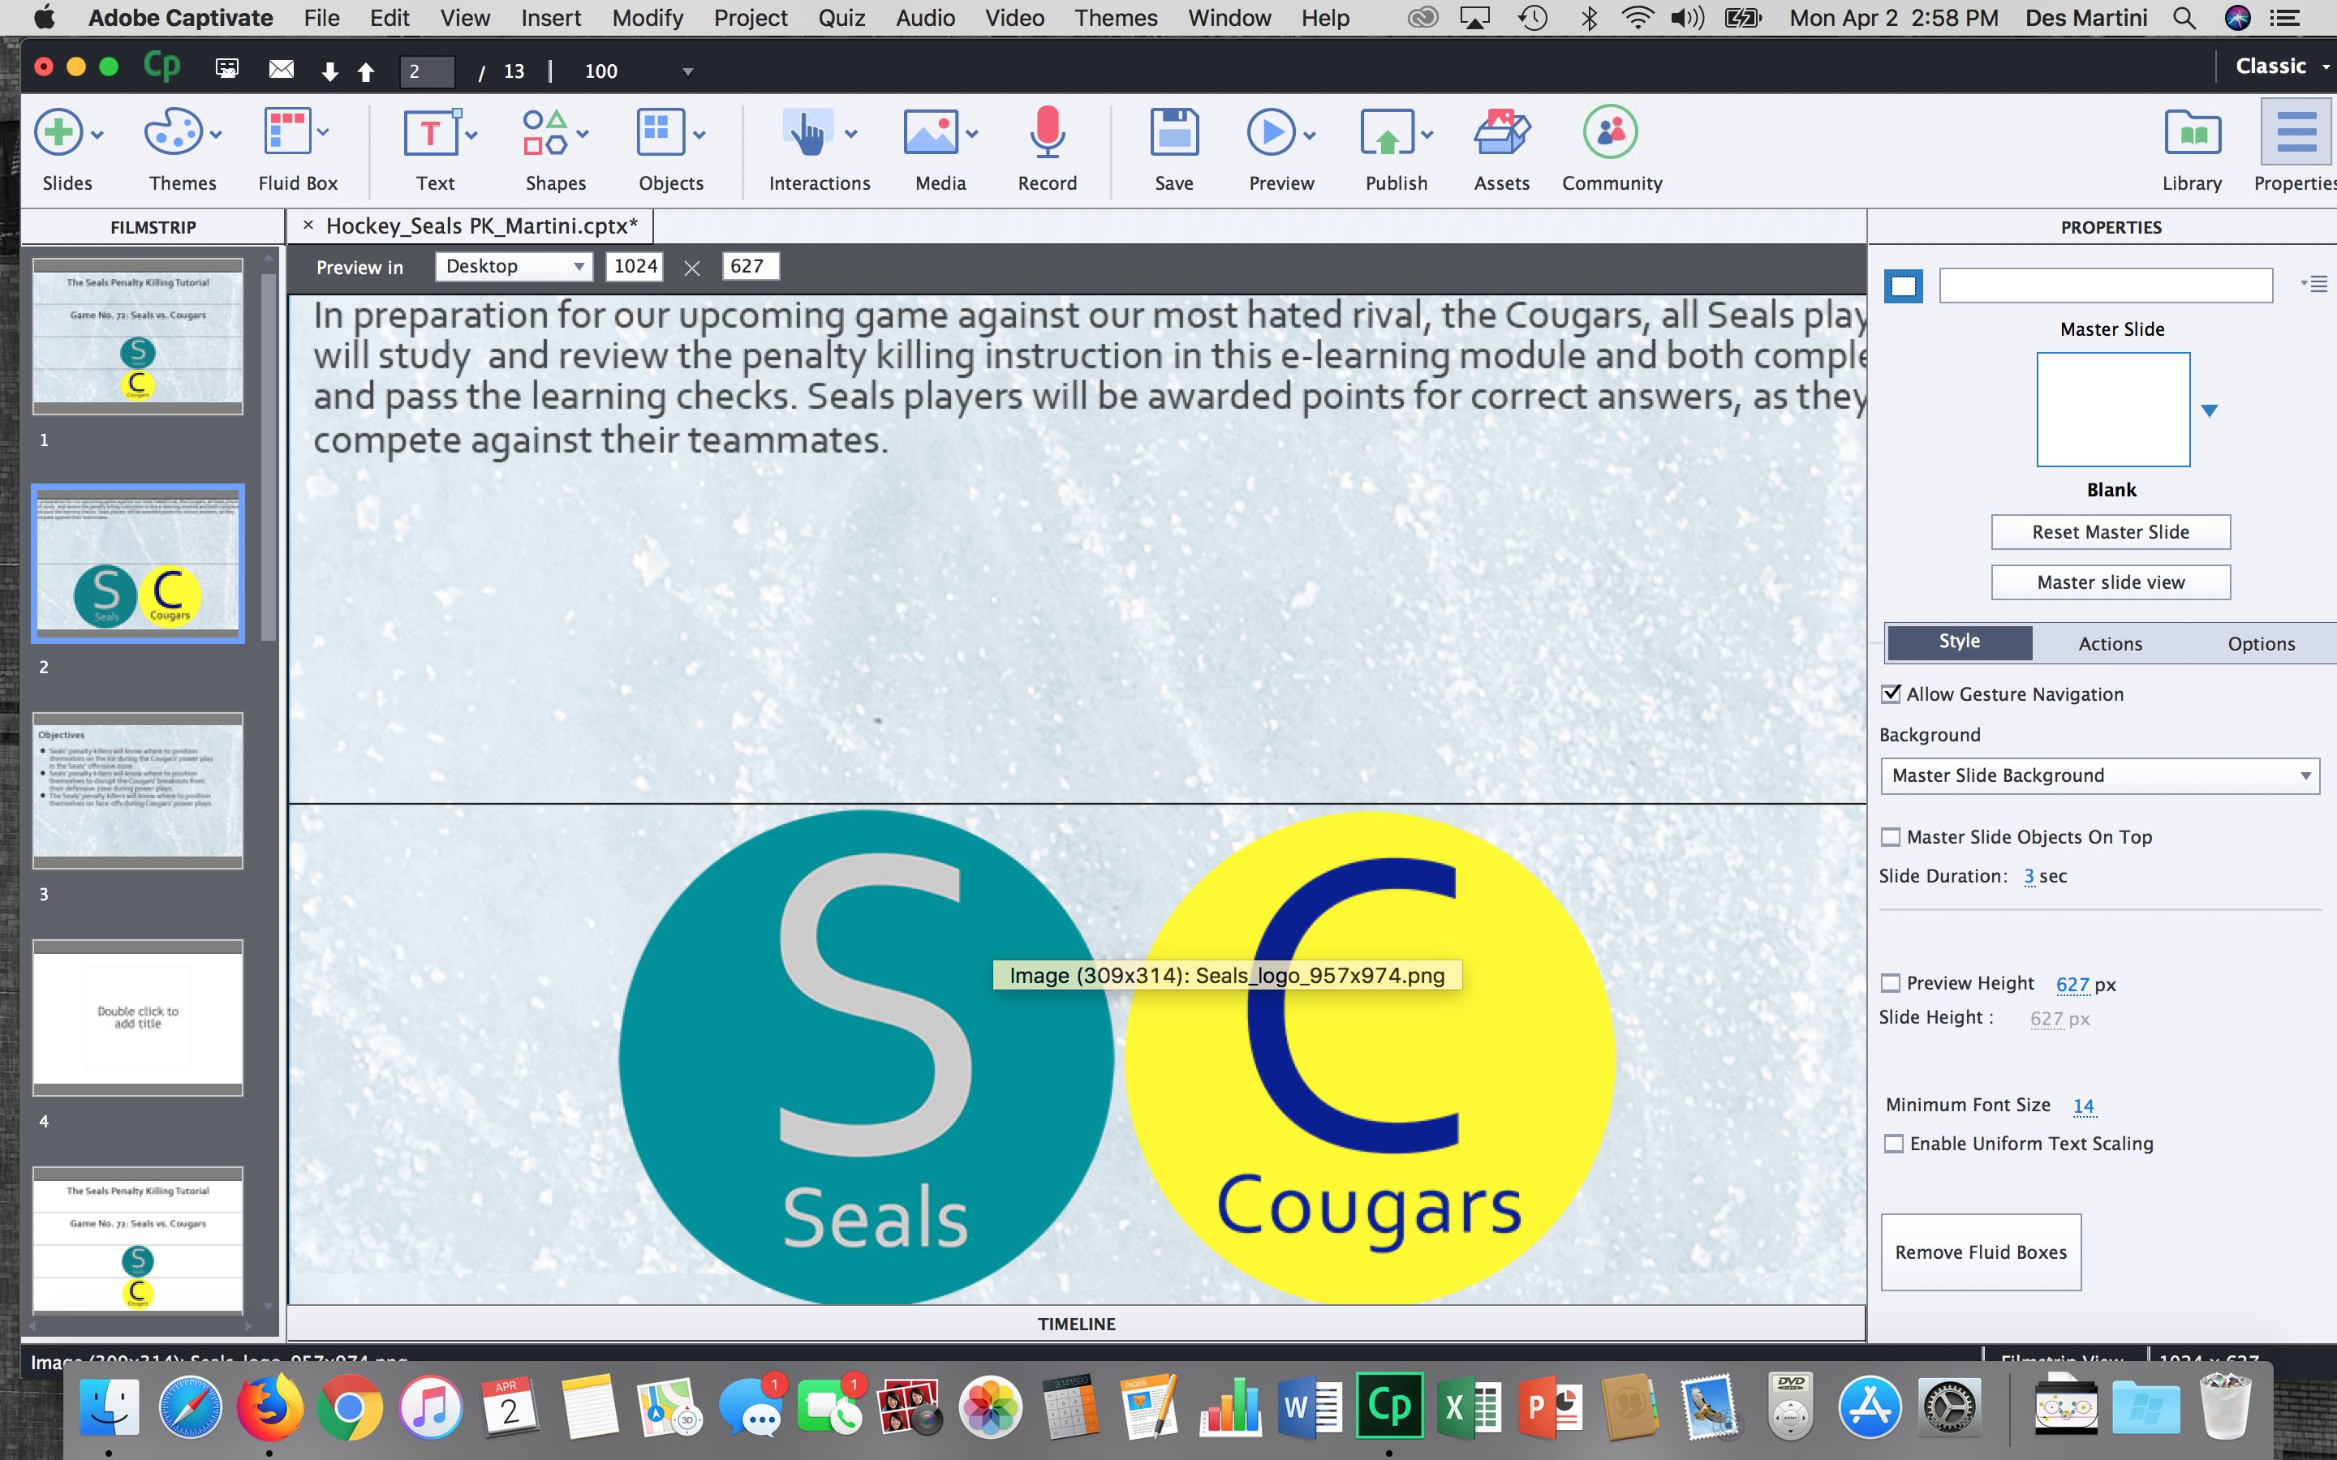Screen dimensions: 2337x1460
Task: Switch to Options tab in Properties
Action: pyautogui.click(x=2263, y=639)
